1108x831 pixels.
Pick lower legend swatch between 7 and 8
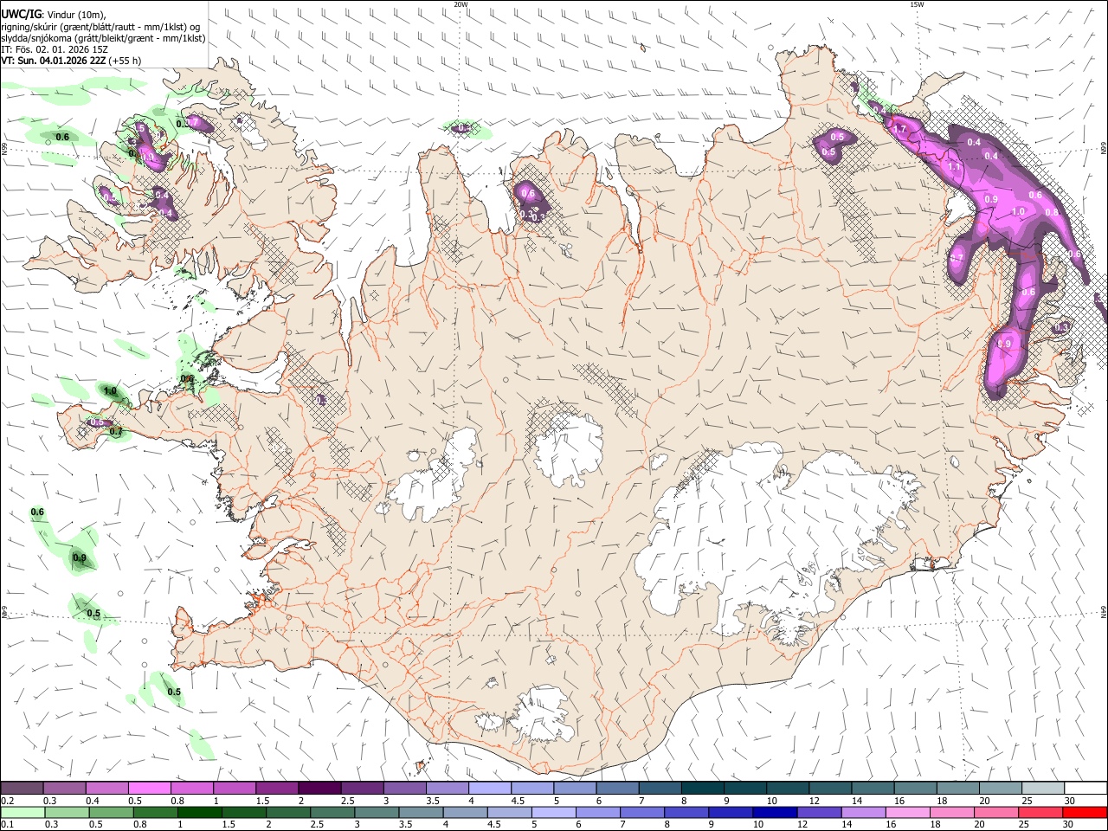tap(642, 812)
